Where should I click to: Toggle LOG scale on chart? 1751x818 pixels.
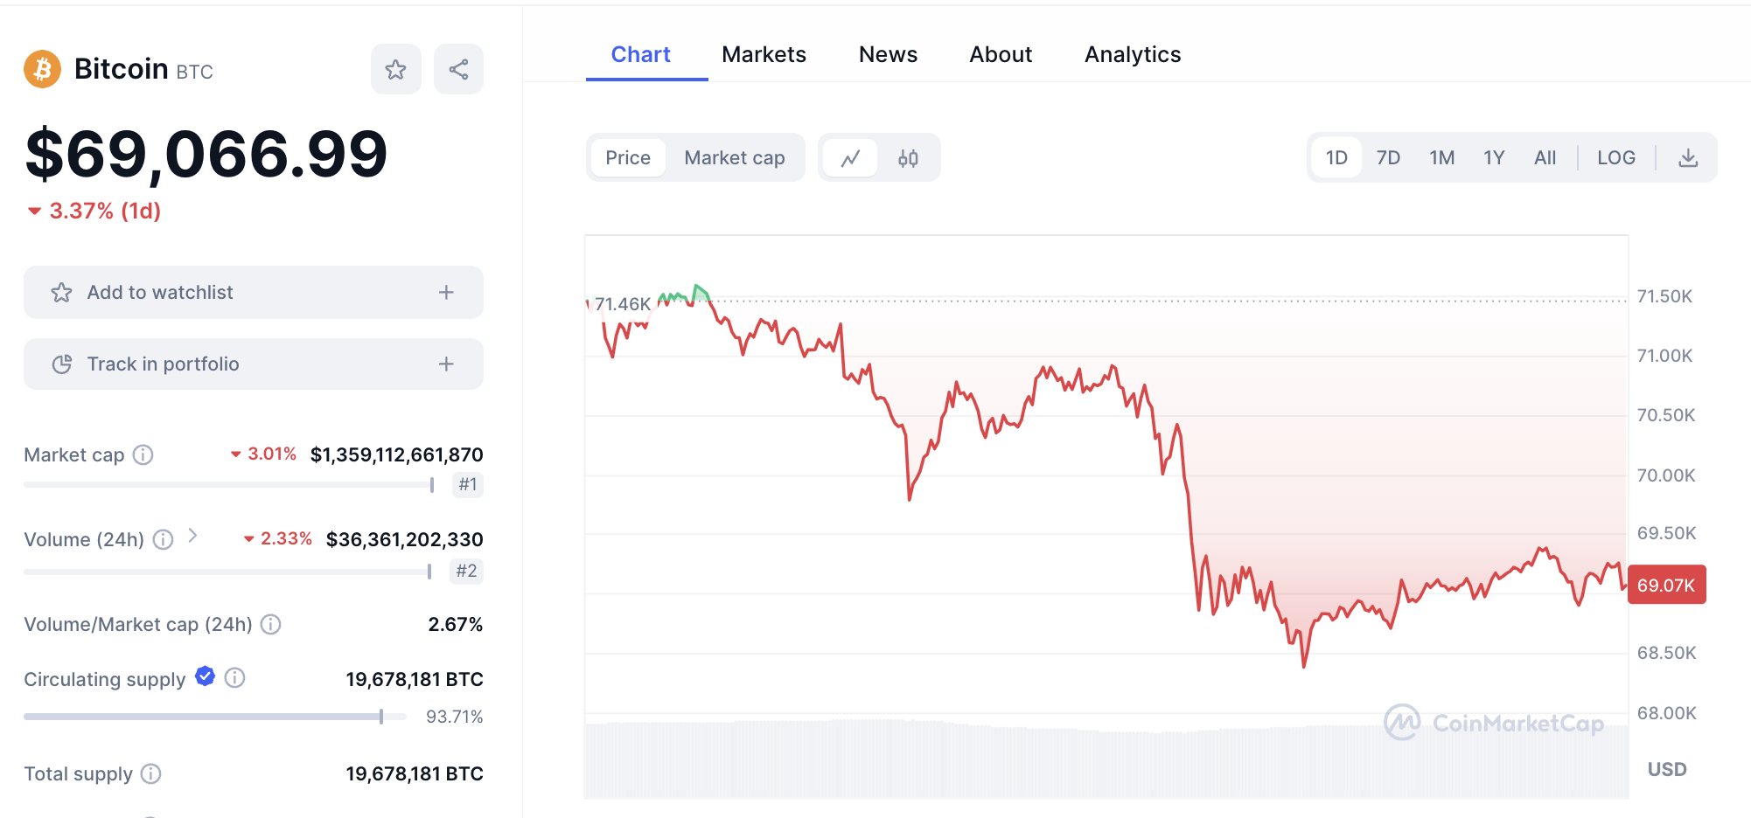pyautogui.click(x=1615, y=158)
